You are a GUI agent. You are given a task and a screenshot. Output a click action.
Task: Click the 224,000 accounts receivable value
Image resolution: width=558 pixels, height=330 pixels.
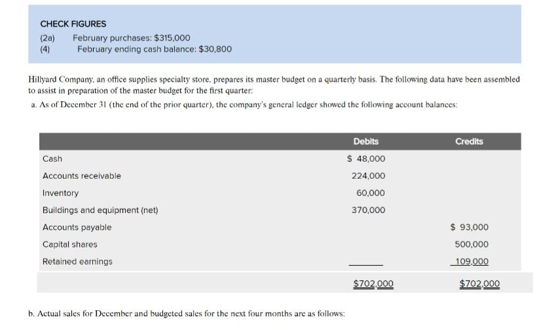(368, 176)
